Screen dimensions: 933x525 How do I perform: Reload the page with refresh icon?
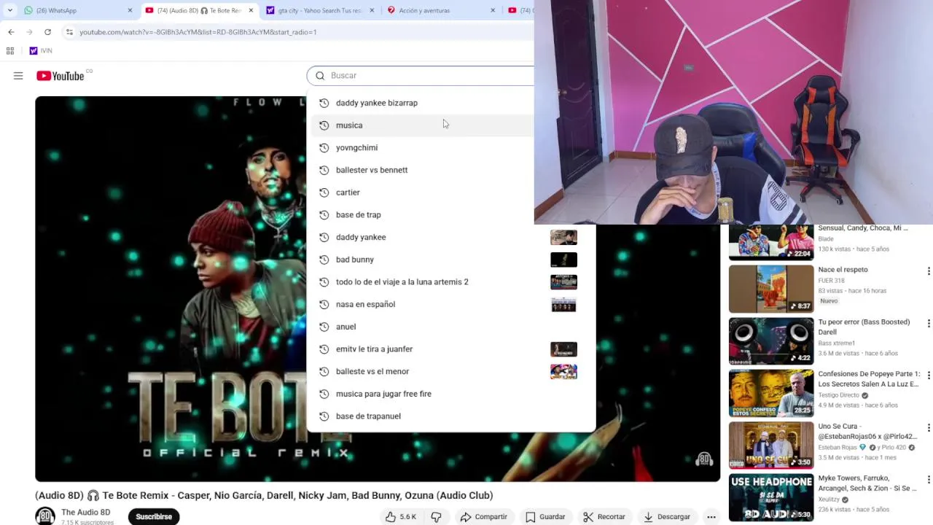[47, 32]
